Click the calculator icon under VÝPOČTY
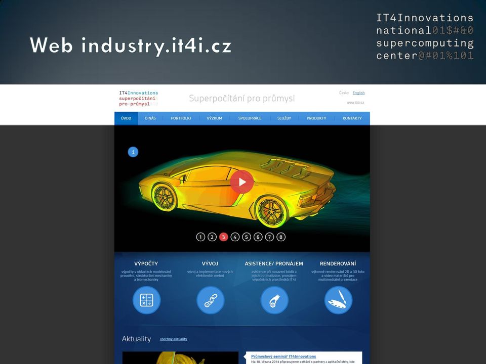 147,300
